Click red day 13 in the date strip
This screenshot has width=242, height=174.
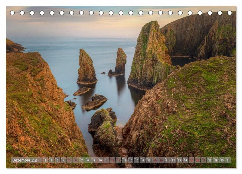118,160
